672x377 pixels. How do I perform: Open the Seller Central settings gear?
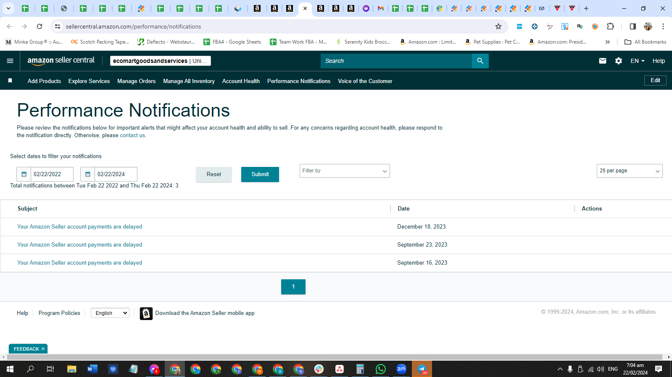pyautogui.click(x=619, y=61)
